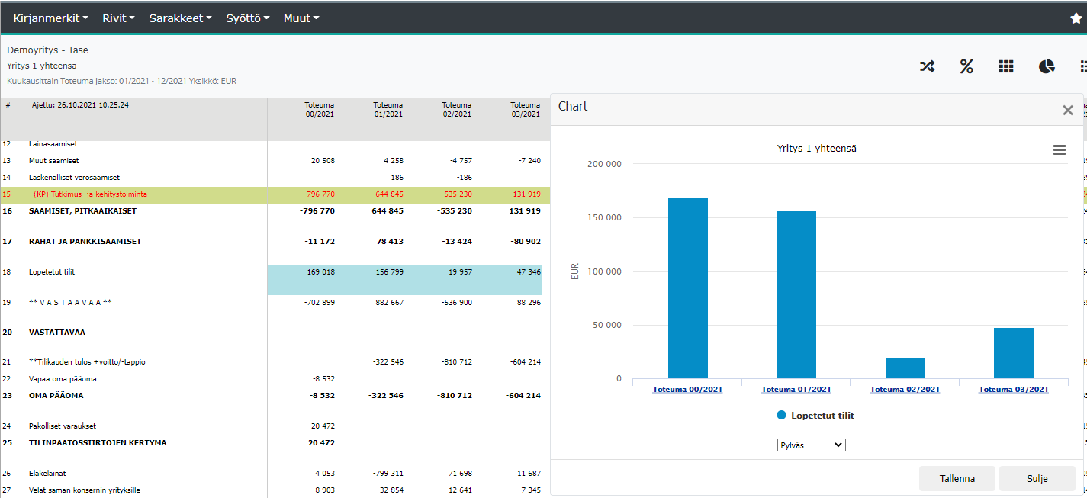The height and width of the screenshot is (498, 1087).
Task: Expand the Kirjanmerkit menu
Action: coord(50,18)
